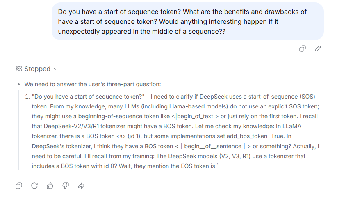
Task: Copy the assistant's response
Action: tap(19, 186)
